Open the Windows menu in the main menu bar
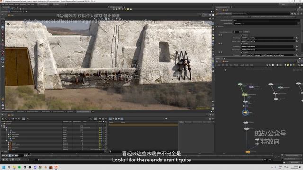Viewport: 303px width, 170px height. [x=23, y=4]
